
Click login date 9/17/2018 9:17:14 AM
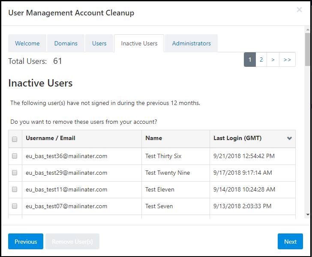click(243, 173)
